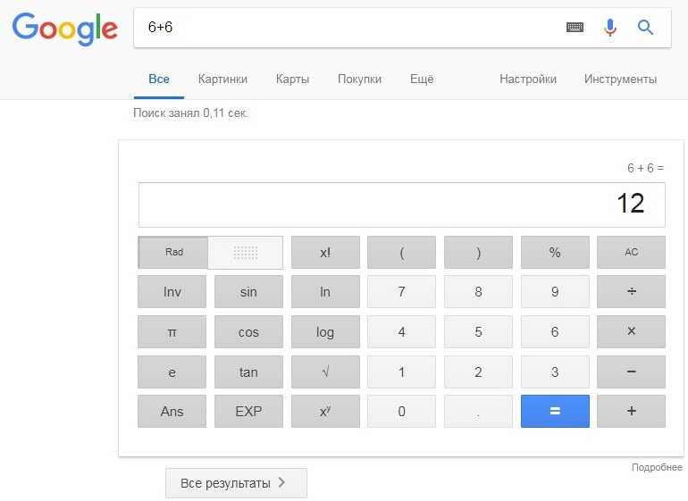Screen dimensions: 688x501
Task: Switch angle mode to Rad
Action: pyautogui.click(x=174, y=253)
